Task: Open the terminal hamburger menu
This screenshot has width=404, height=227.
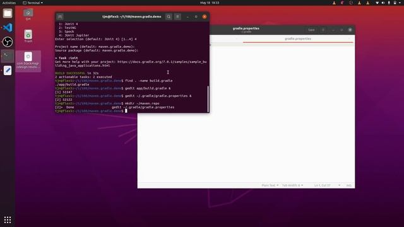Action: tap(177, 17)
